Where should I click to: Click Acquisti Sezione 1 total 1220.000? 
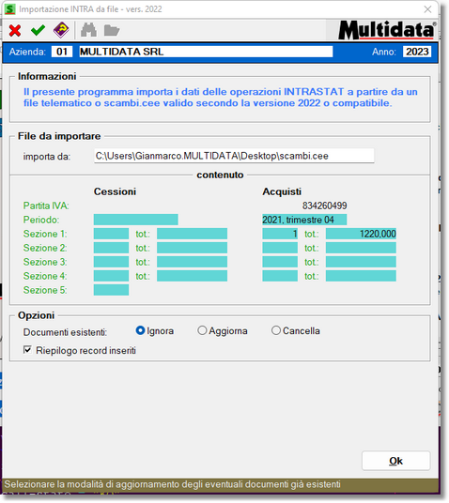(361, 234)
